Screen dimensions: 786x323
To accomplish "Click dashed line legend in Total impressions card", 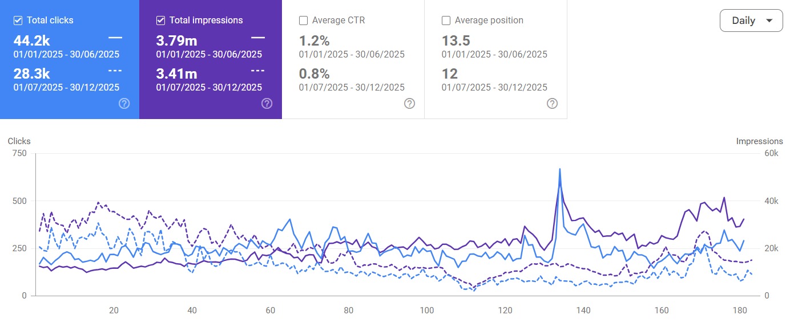I will click(258, 71).
